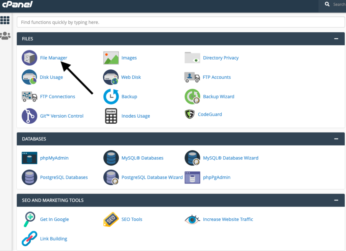The width and height of the screenshot is (346, 251).
Task: Click the MySQL Databases icon
Action: coord(111,158)
